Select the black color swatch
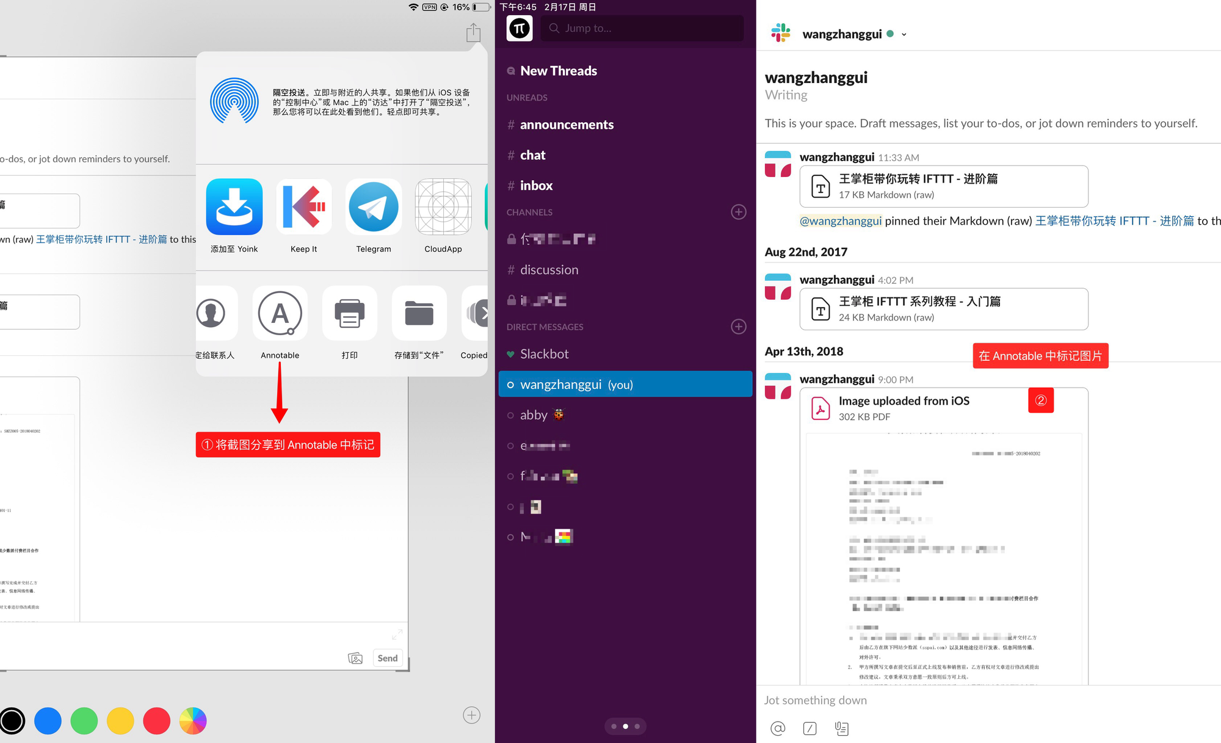This screenshot has width=1221, height=743. [x=12, y=721]
